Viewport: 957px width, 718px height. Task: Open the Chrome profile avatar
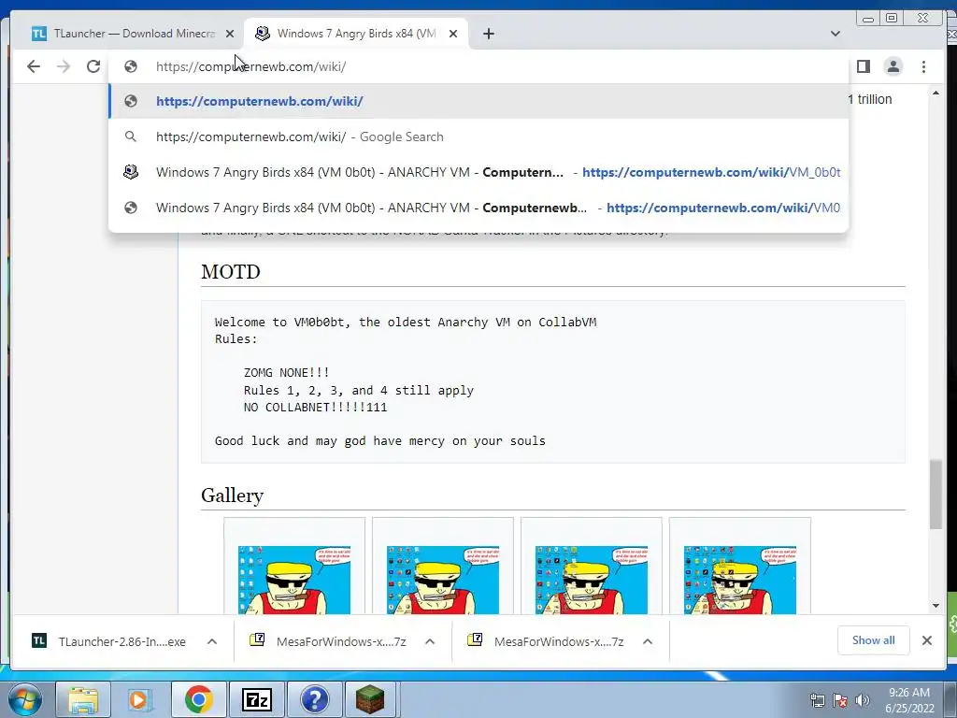click(893, 66)
